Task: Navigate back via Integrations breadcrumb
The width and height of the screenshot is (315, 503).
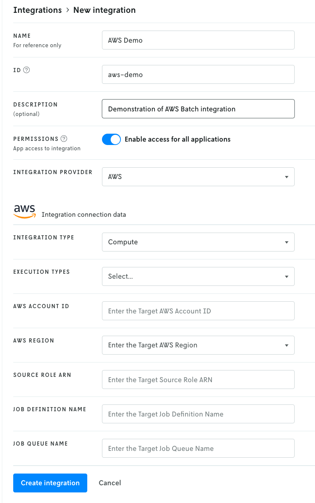Action: (x=37, y=10)
